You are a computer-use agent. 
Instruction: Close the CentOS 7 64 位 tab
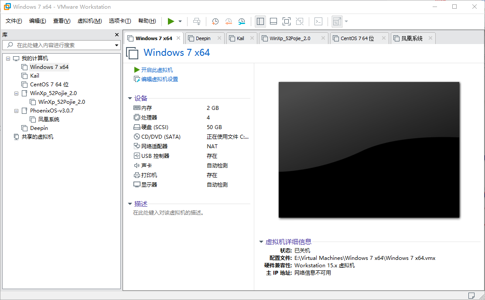383,38
